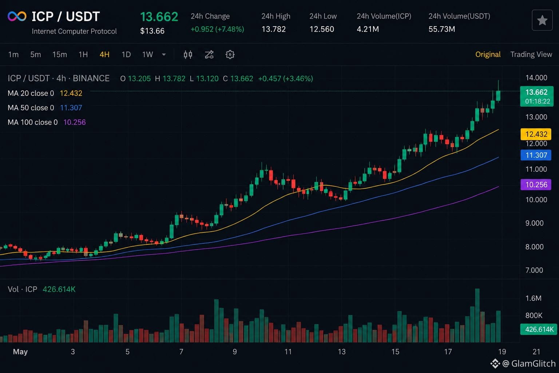559x373 pixels.
Task: Click the 14.000 price axis label
Action: [x=536, y=78]
